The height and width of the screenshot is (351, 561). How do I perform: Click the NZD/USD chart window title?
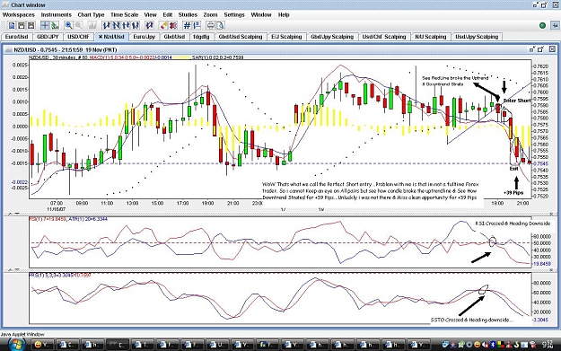(66, 49)
